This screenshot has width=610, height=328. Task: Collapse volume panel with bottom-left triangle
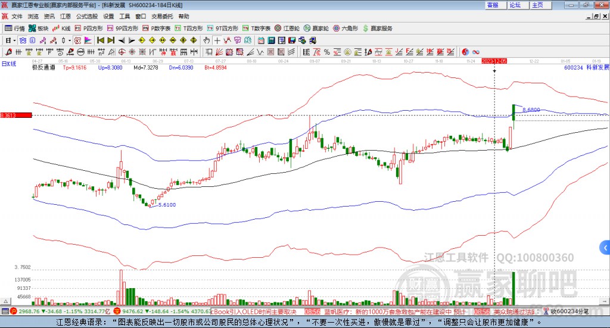(5, 301)
